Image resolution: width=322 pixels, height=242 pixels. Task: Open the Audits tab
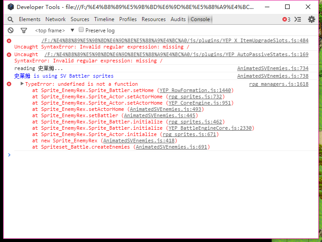coord(178,19)
